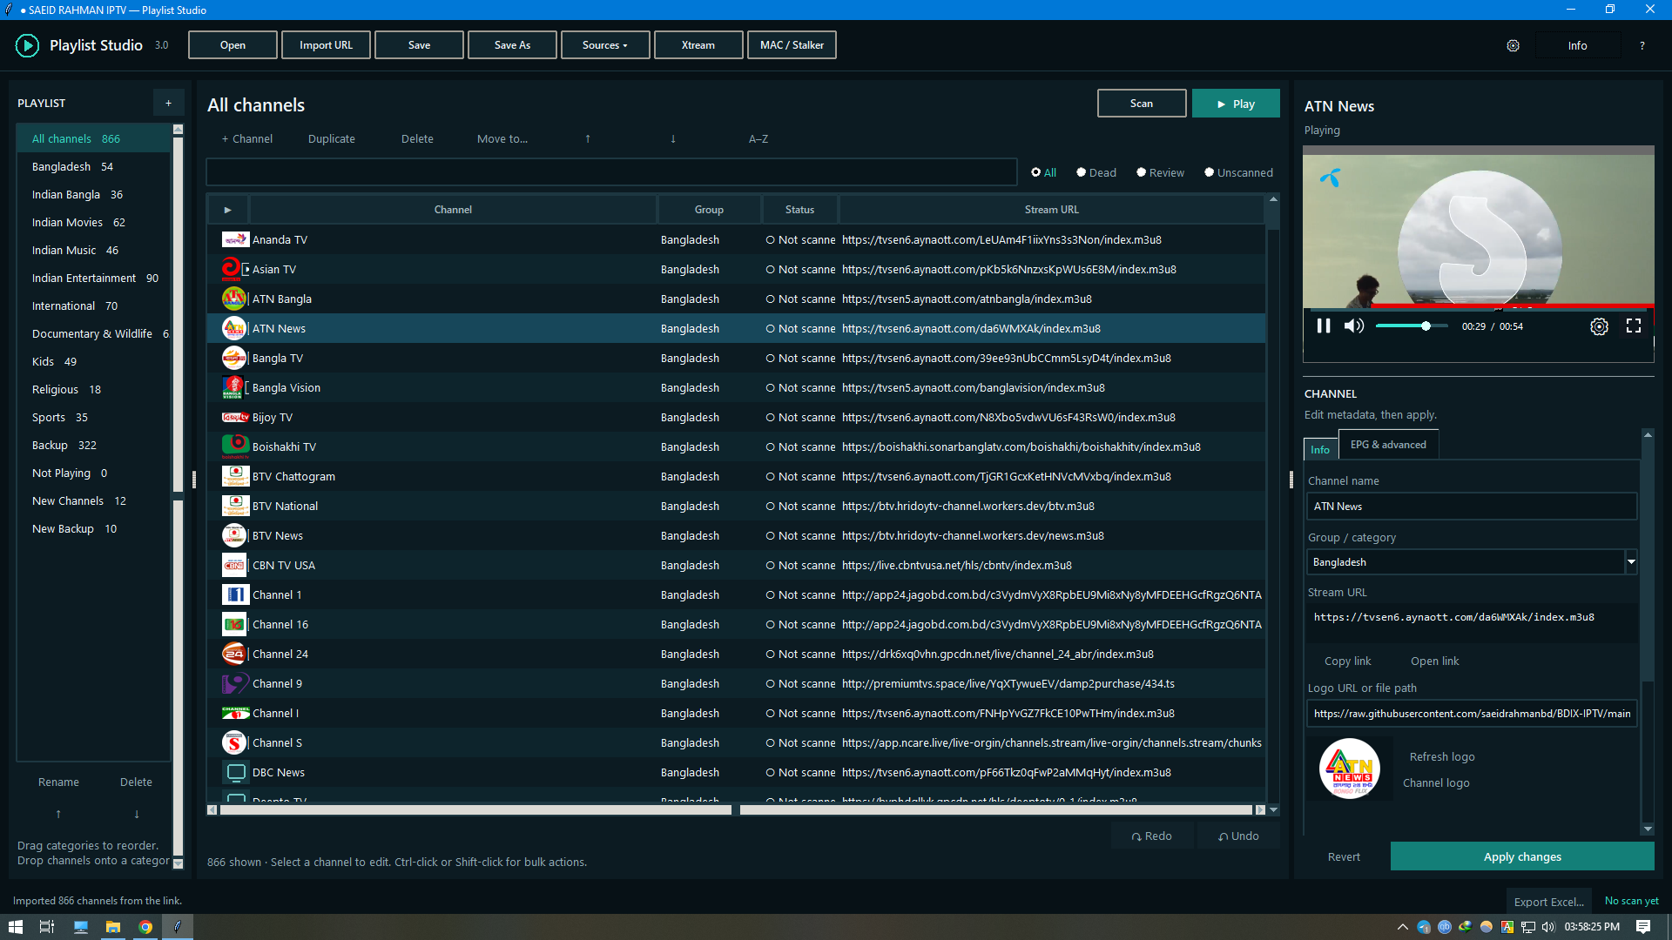Open help with the question mark icon

1642,45
